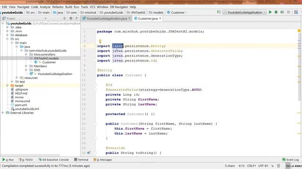Open Project panel settings gear icon

[71, 18]
